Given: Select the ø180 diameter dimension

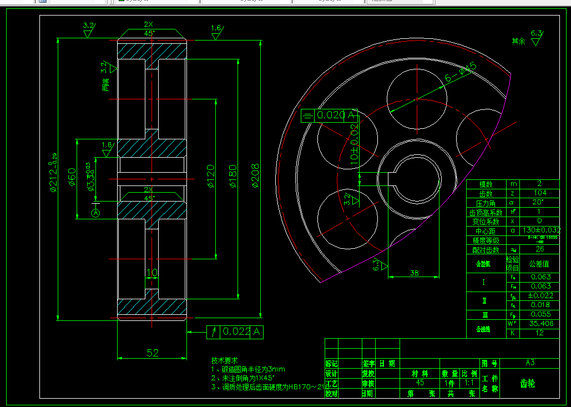Looking at the screenshot, I should (233, 177).
